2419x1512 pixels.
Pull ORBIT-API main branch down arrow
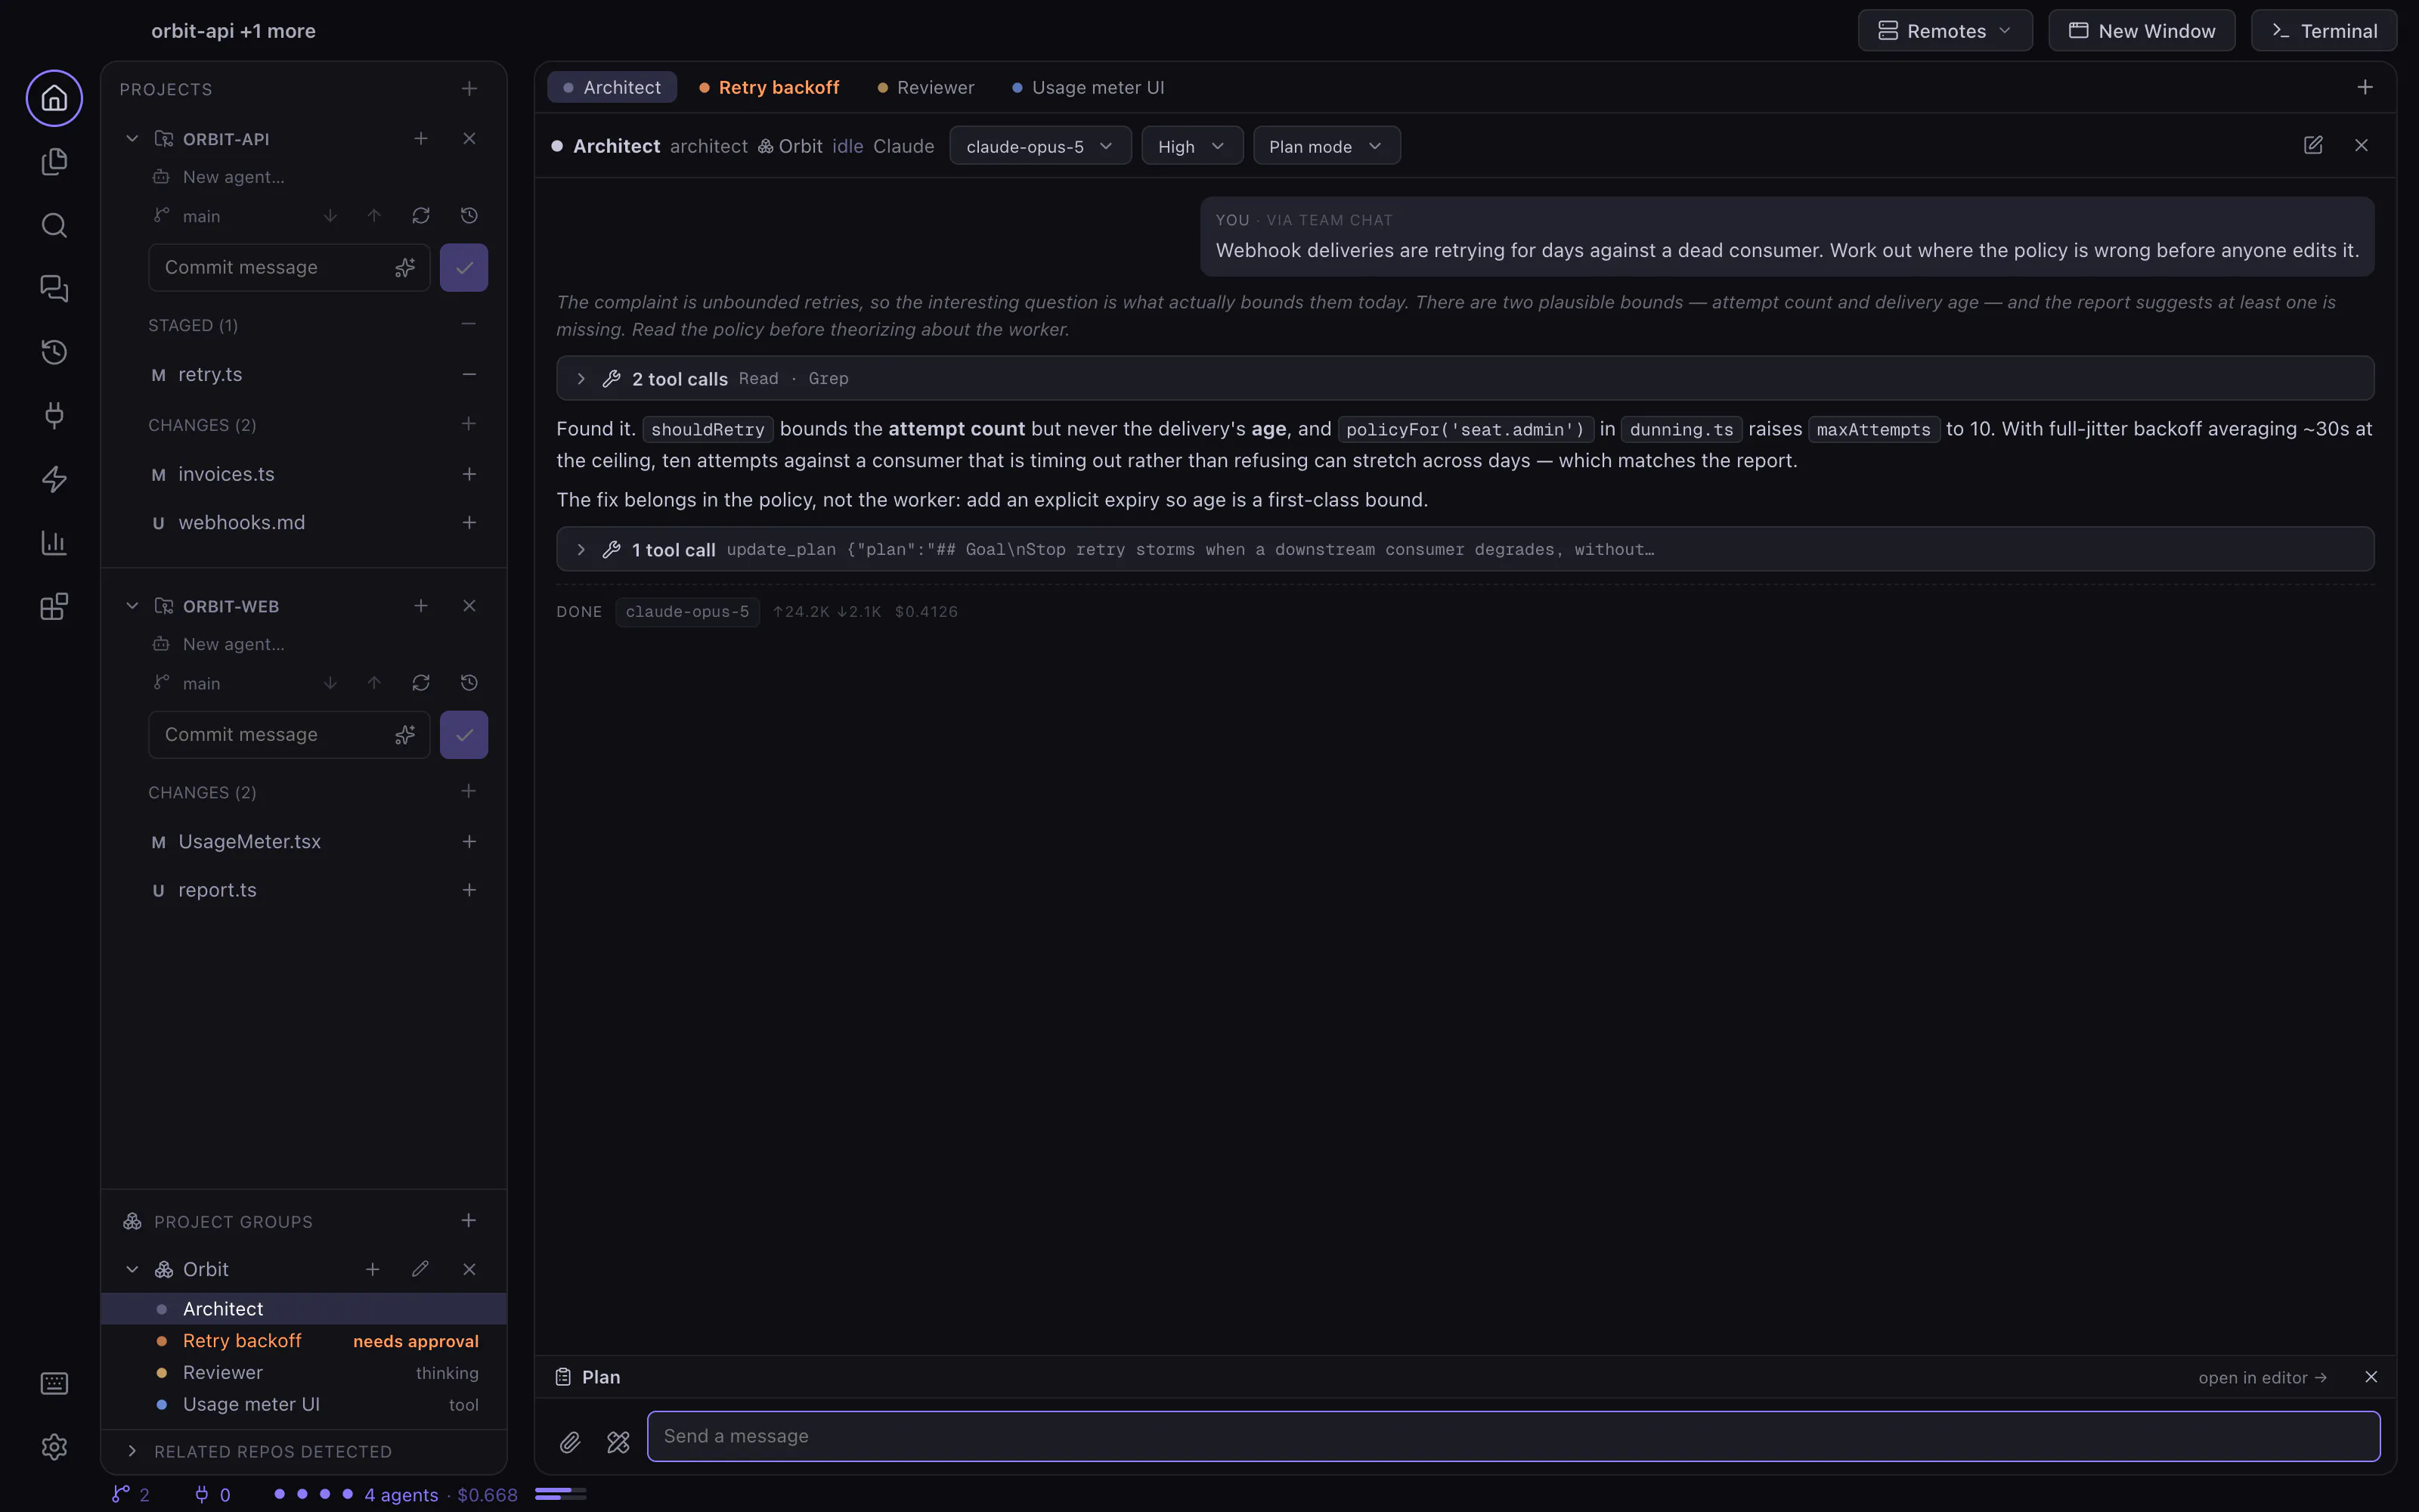coord(330,216)
